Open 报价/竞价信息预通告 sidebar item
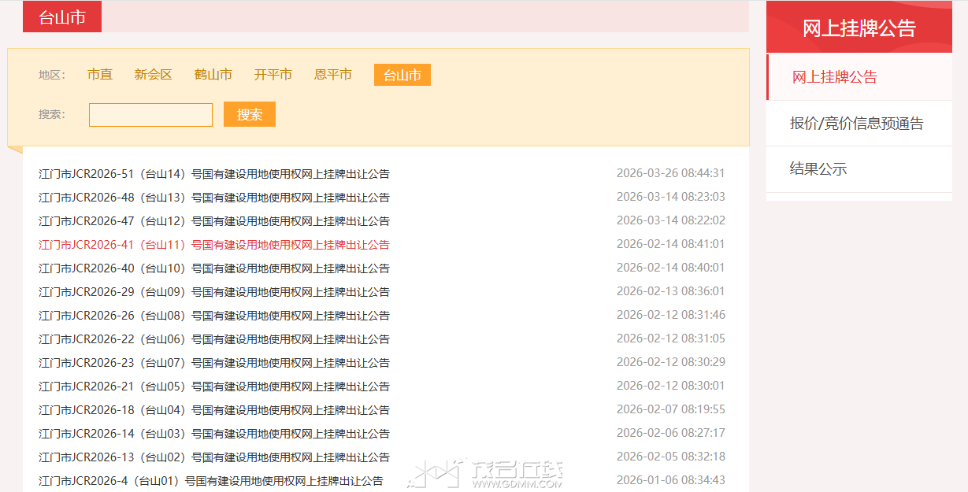The width and height of the screenshot is (968, 492). [856, 124]
